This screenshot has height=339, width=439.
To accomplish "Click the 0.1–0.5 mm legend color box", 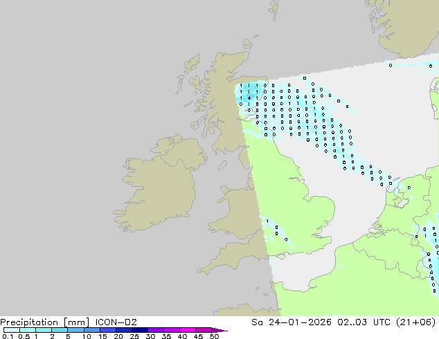I will (x=12, y=330).
